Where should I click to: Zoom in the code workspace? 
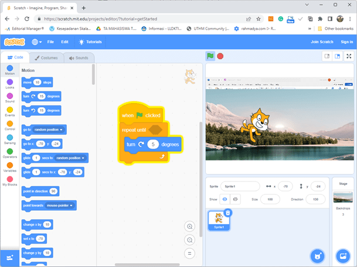[189, 227]
